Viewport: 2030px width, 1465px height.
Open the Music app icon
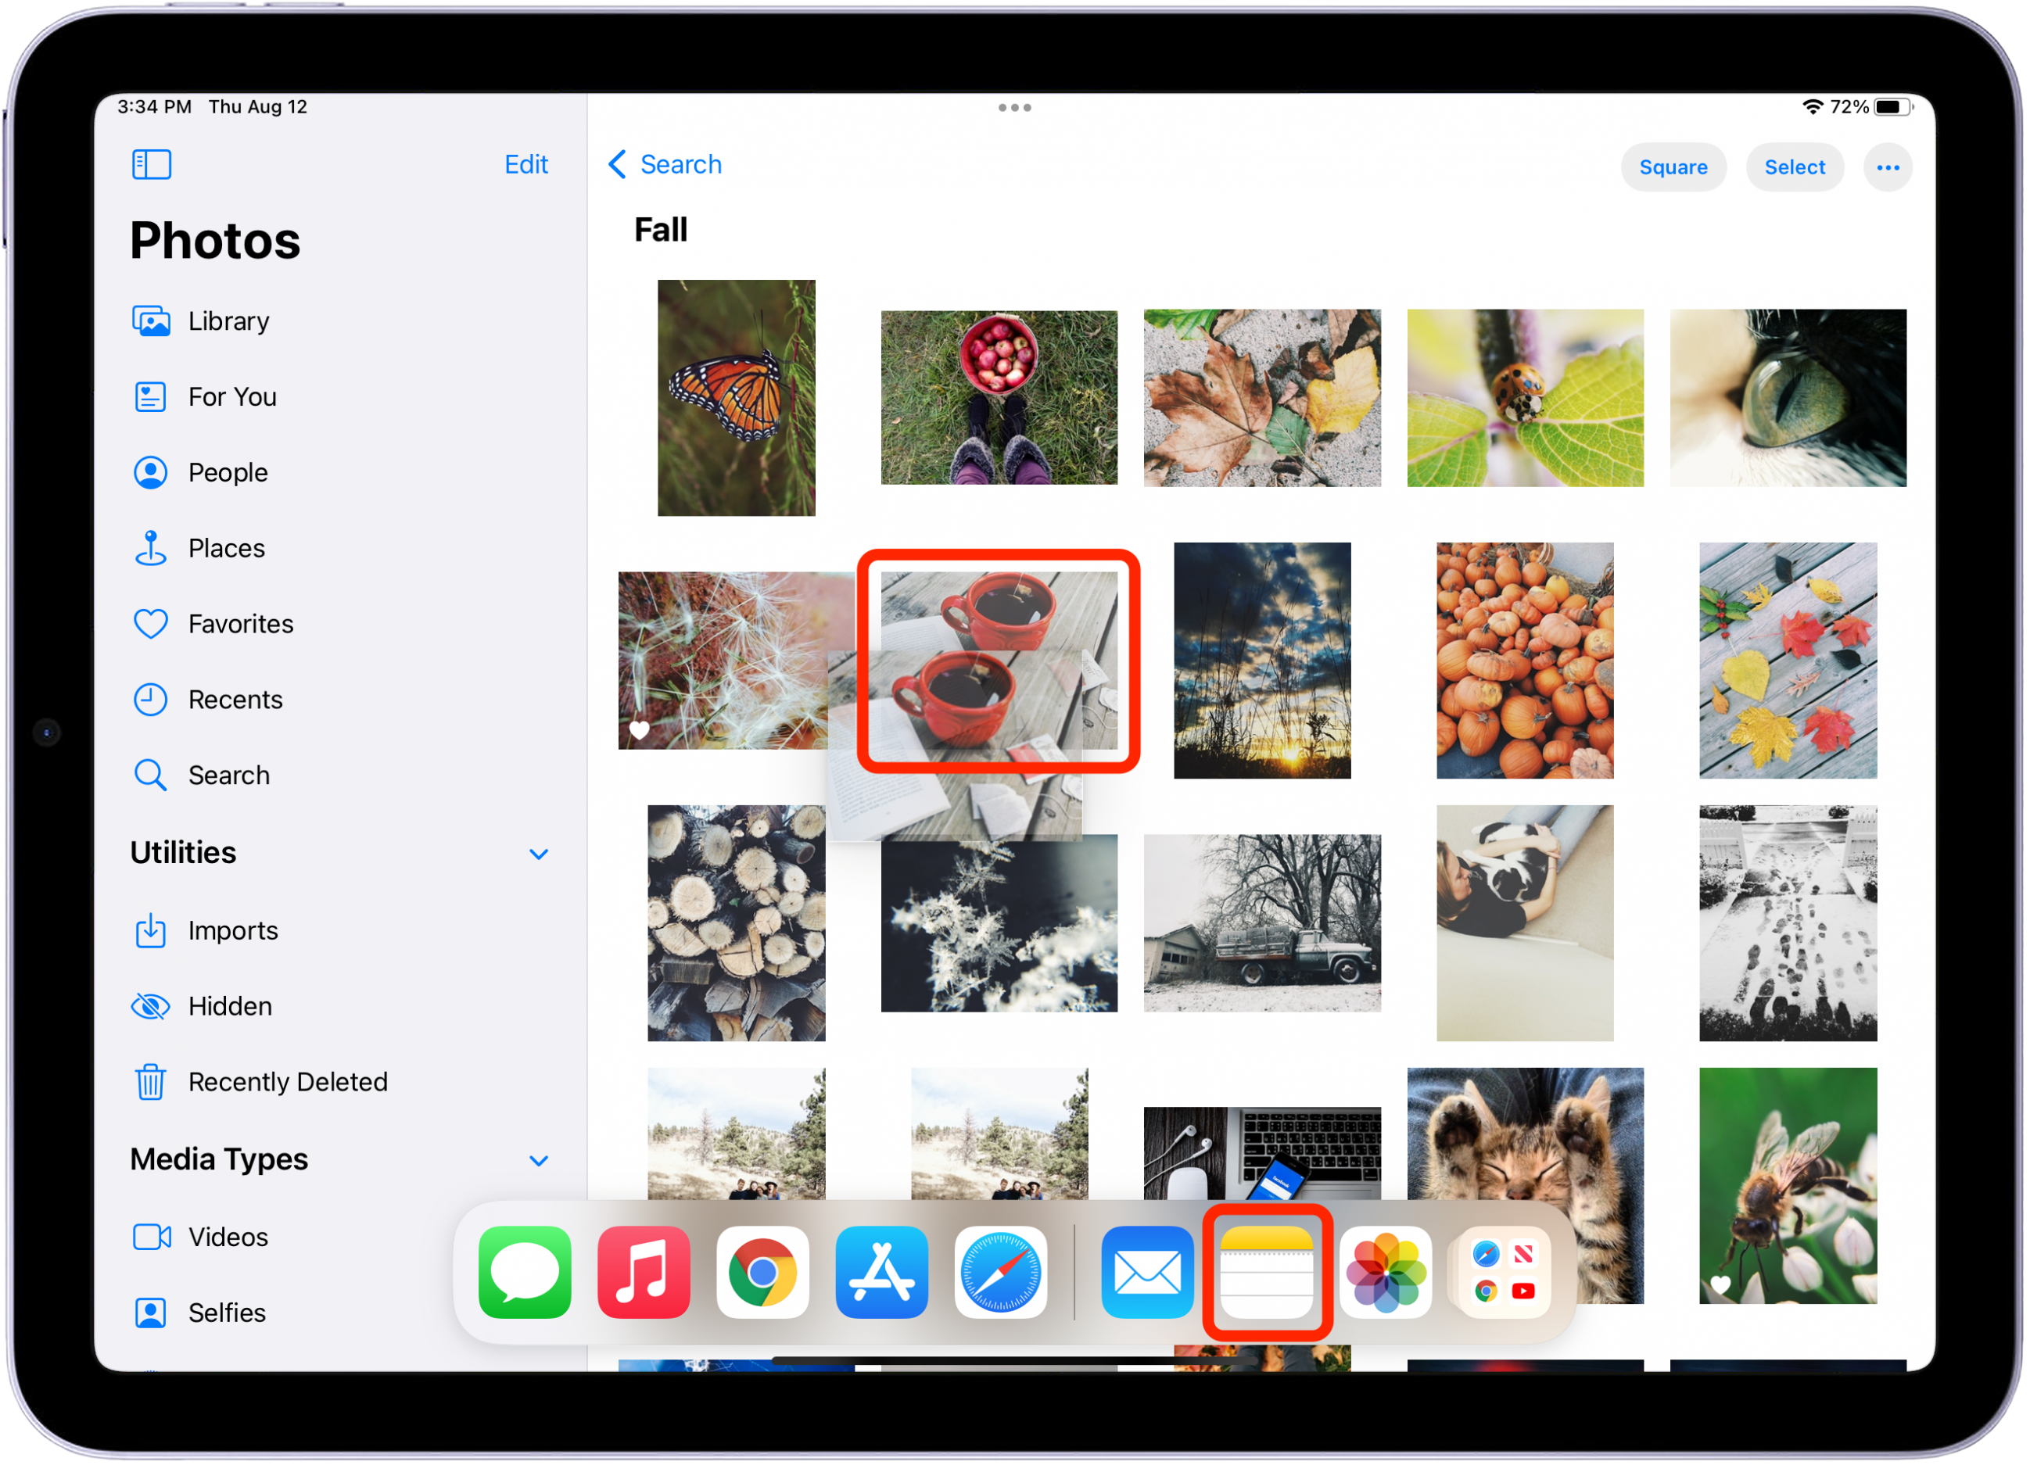tap(644, 1274)
